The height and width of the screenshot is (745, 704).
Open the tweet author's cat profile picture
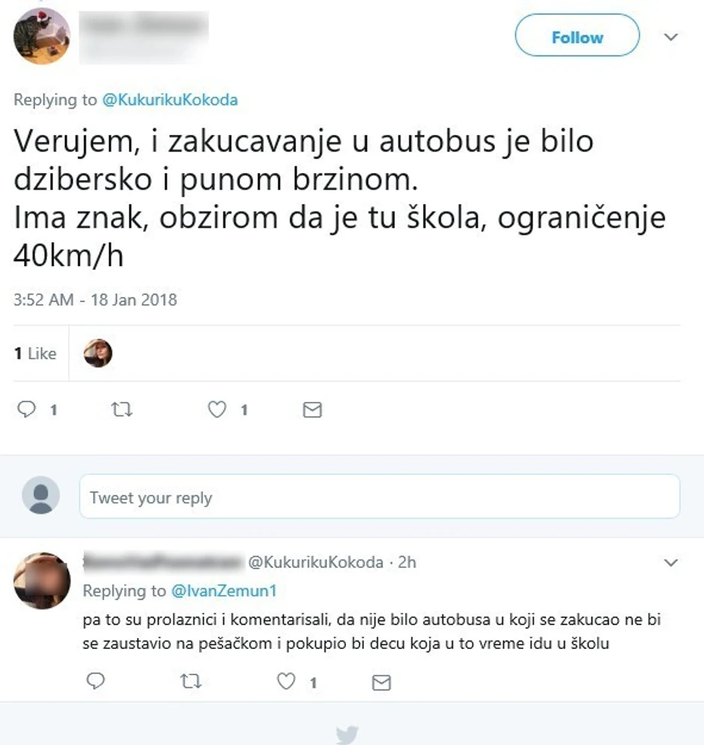click(x=42, y=36)
